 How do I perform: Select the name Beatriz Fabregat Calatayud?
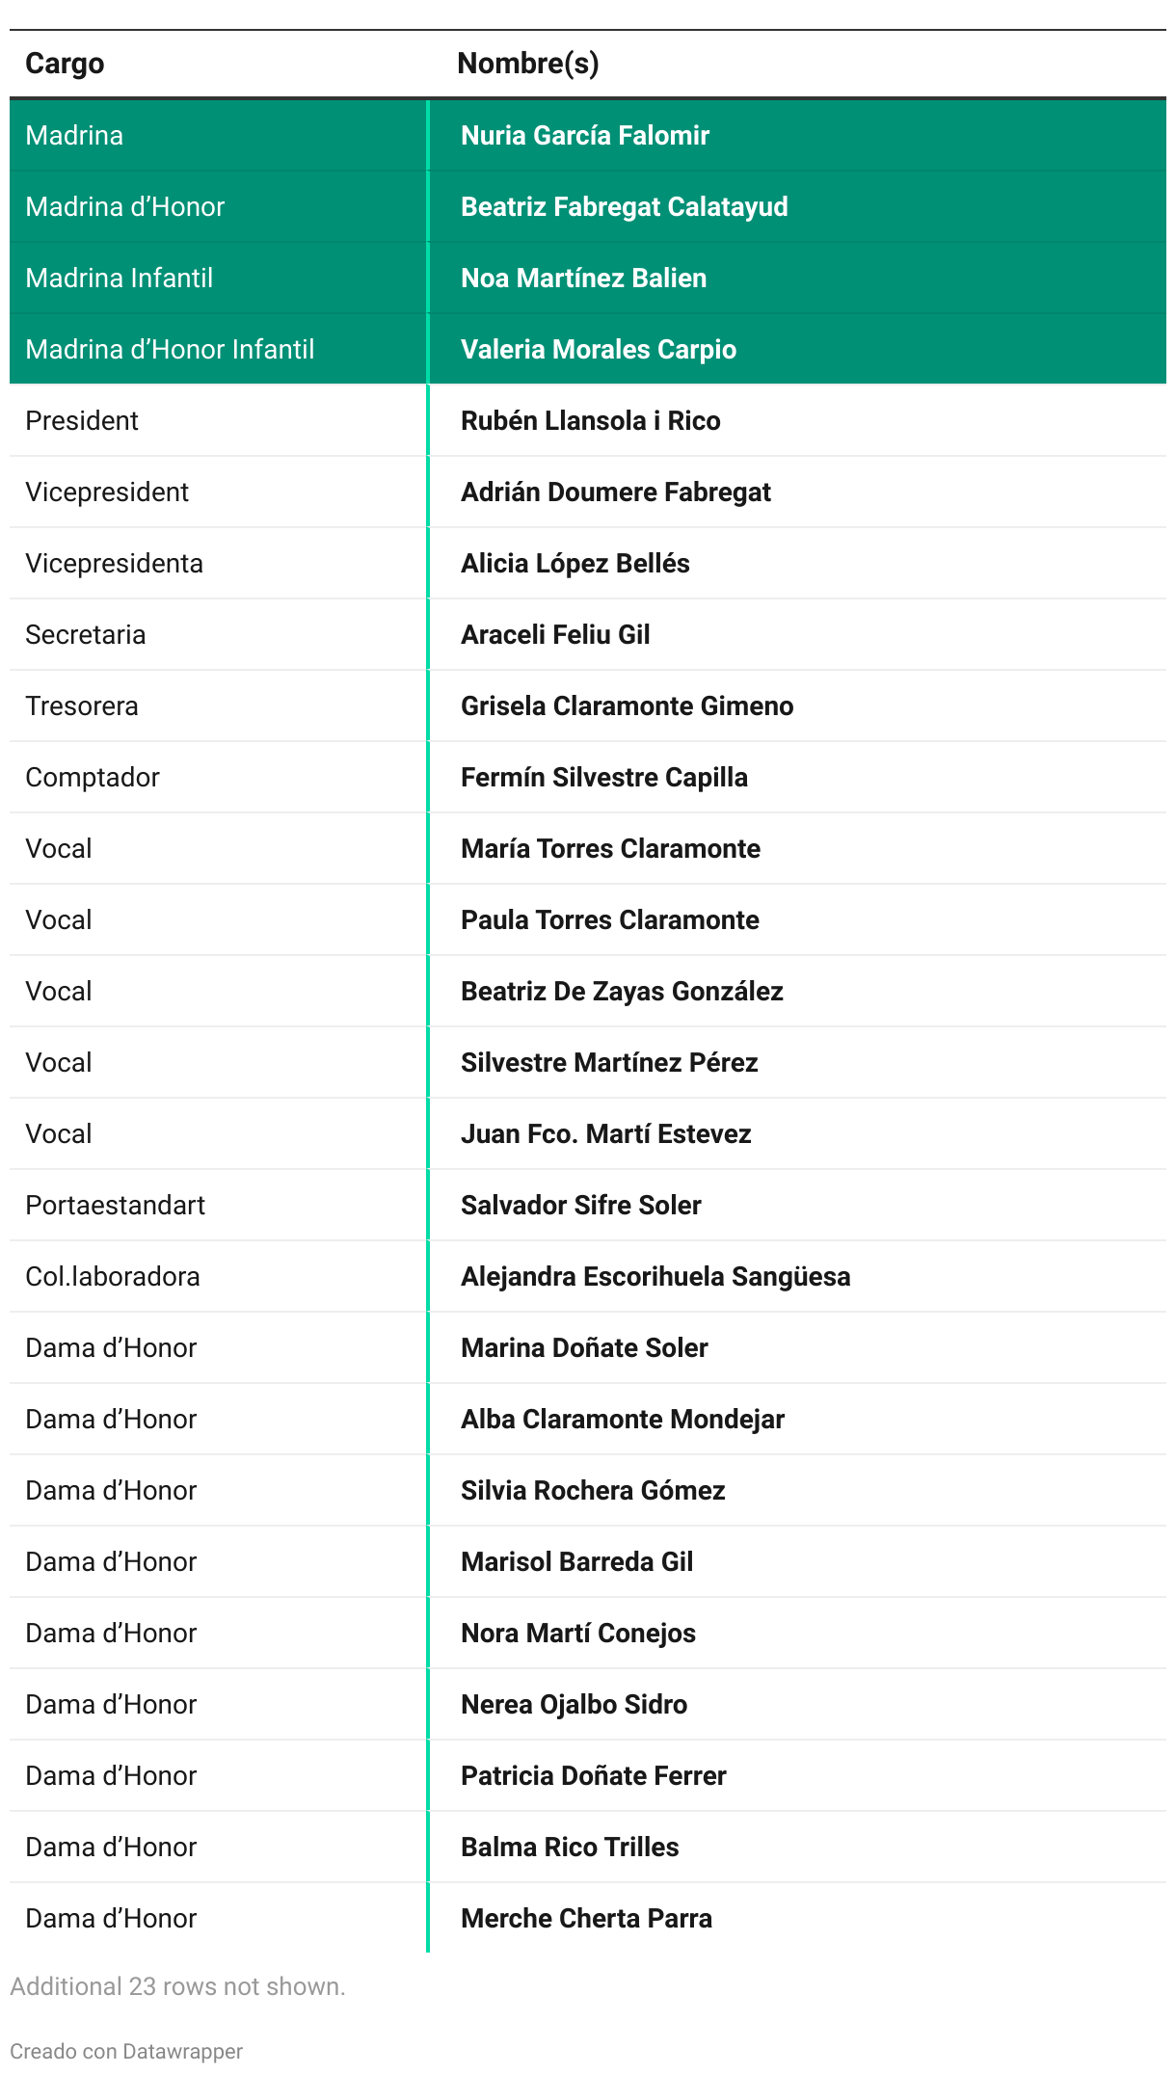coord(624,207)
